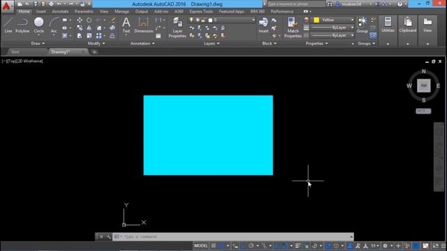Click the Plot printer icon in quick access
447x251 pixels.
click(x=51, y=4)
